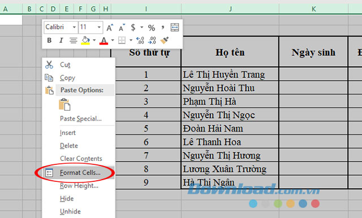This screenshot has width=362, height=218.
Task: Select cell 'Hà Thị Ngân'
Action: tap(230, 182)
